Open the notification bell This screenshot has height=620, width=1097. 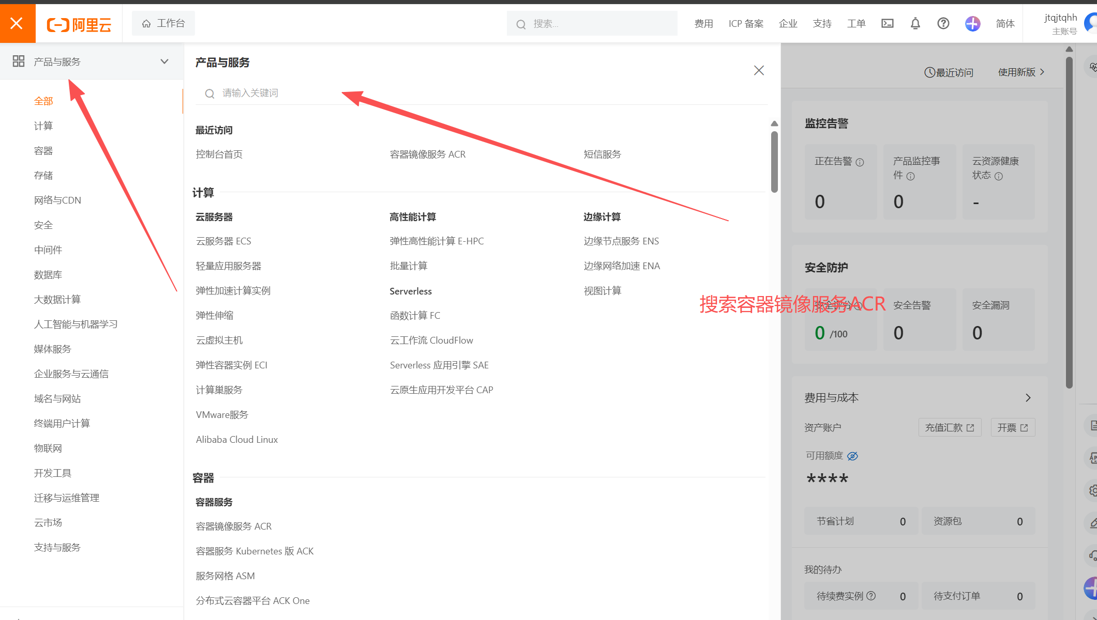915,23
